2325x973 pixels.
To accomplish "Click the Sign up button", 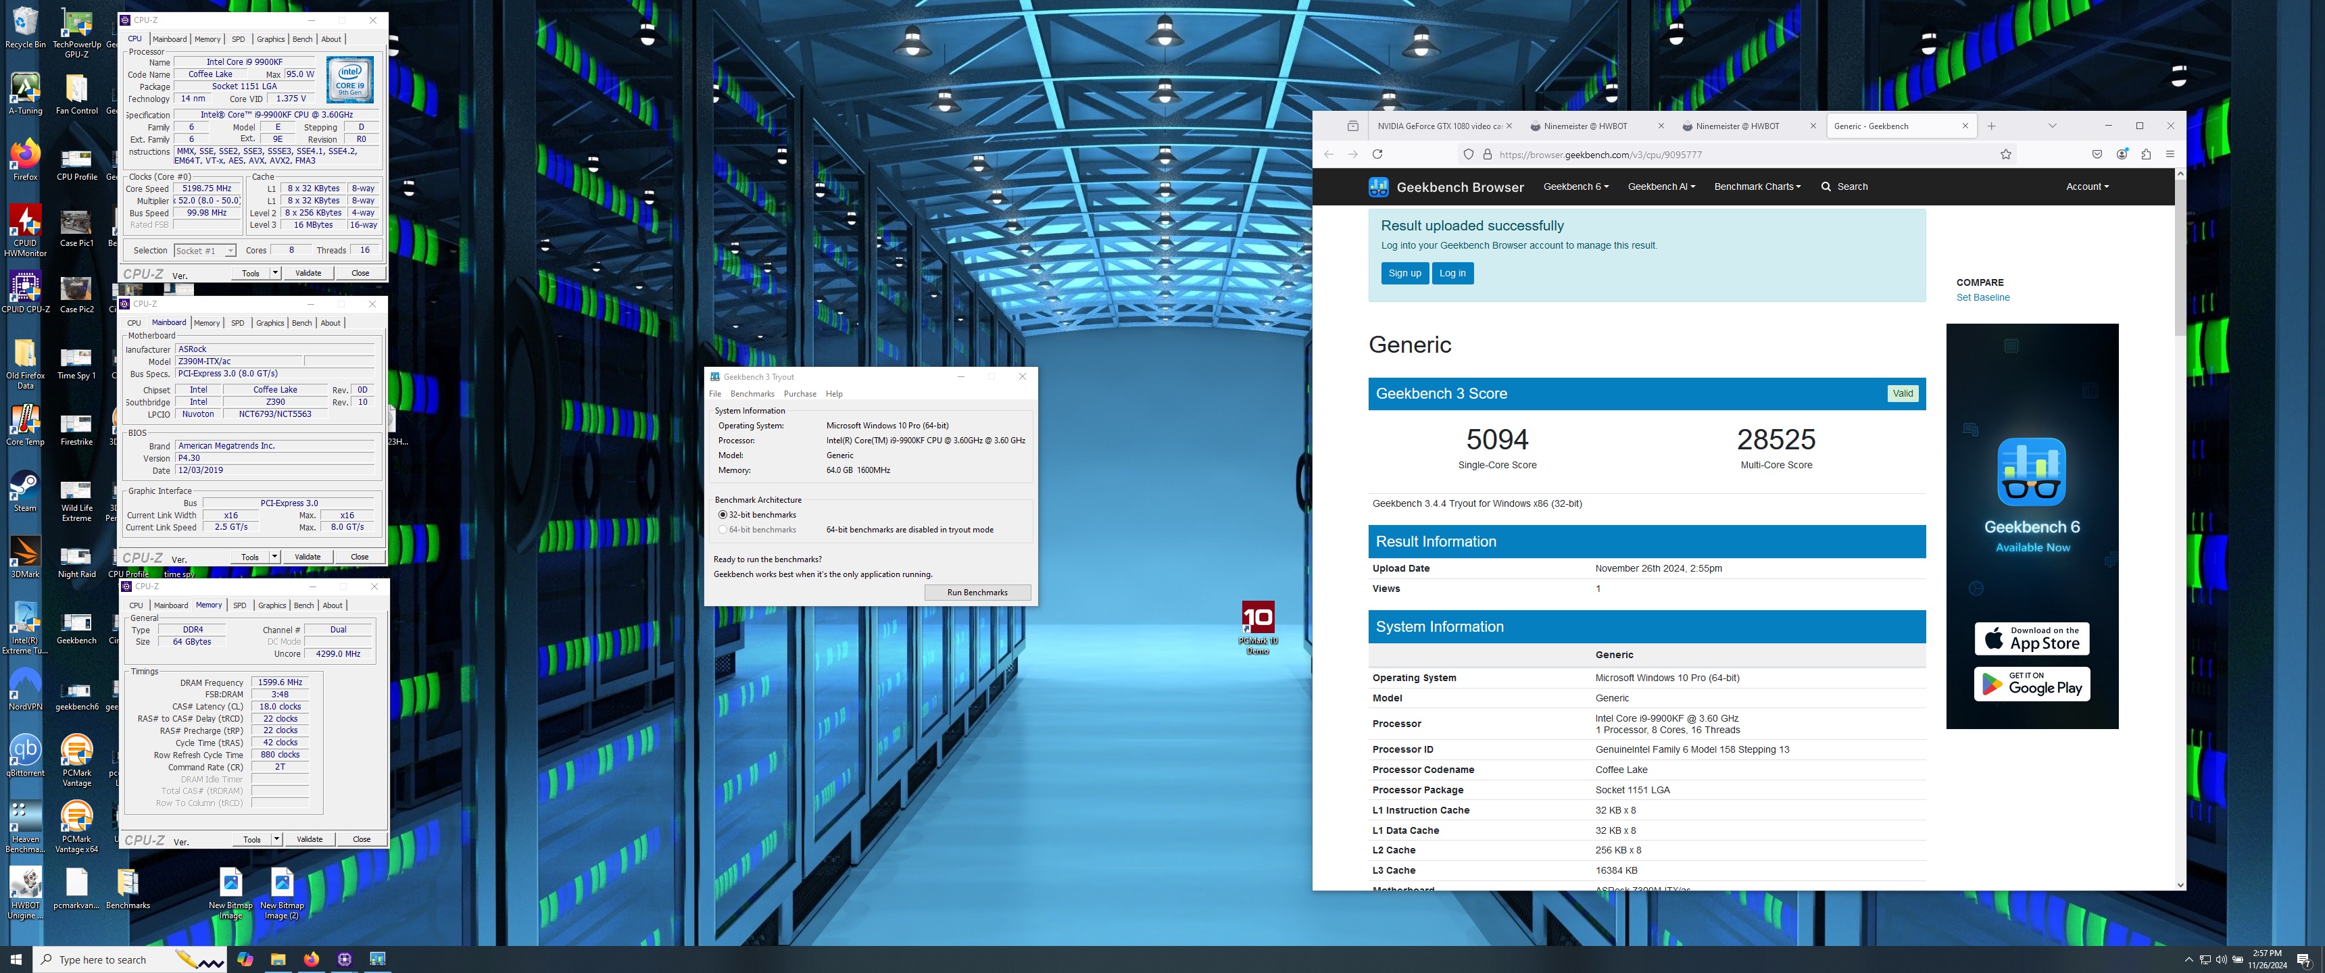I will [1404, 274].
